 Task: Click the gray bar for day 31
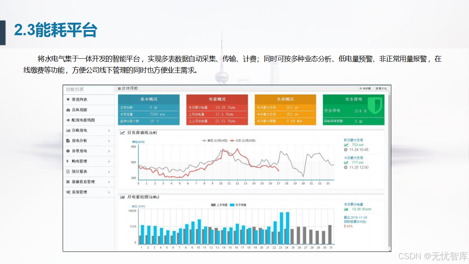[330, 235]
